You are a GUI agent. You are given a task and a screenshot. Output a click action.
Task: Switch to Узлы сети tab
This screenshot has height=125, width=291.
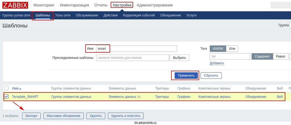tap(63, 15)
